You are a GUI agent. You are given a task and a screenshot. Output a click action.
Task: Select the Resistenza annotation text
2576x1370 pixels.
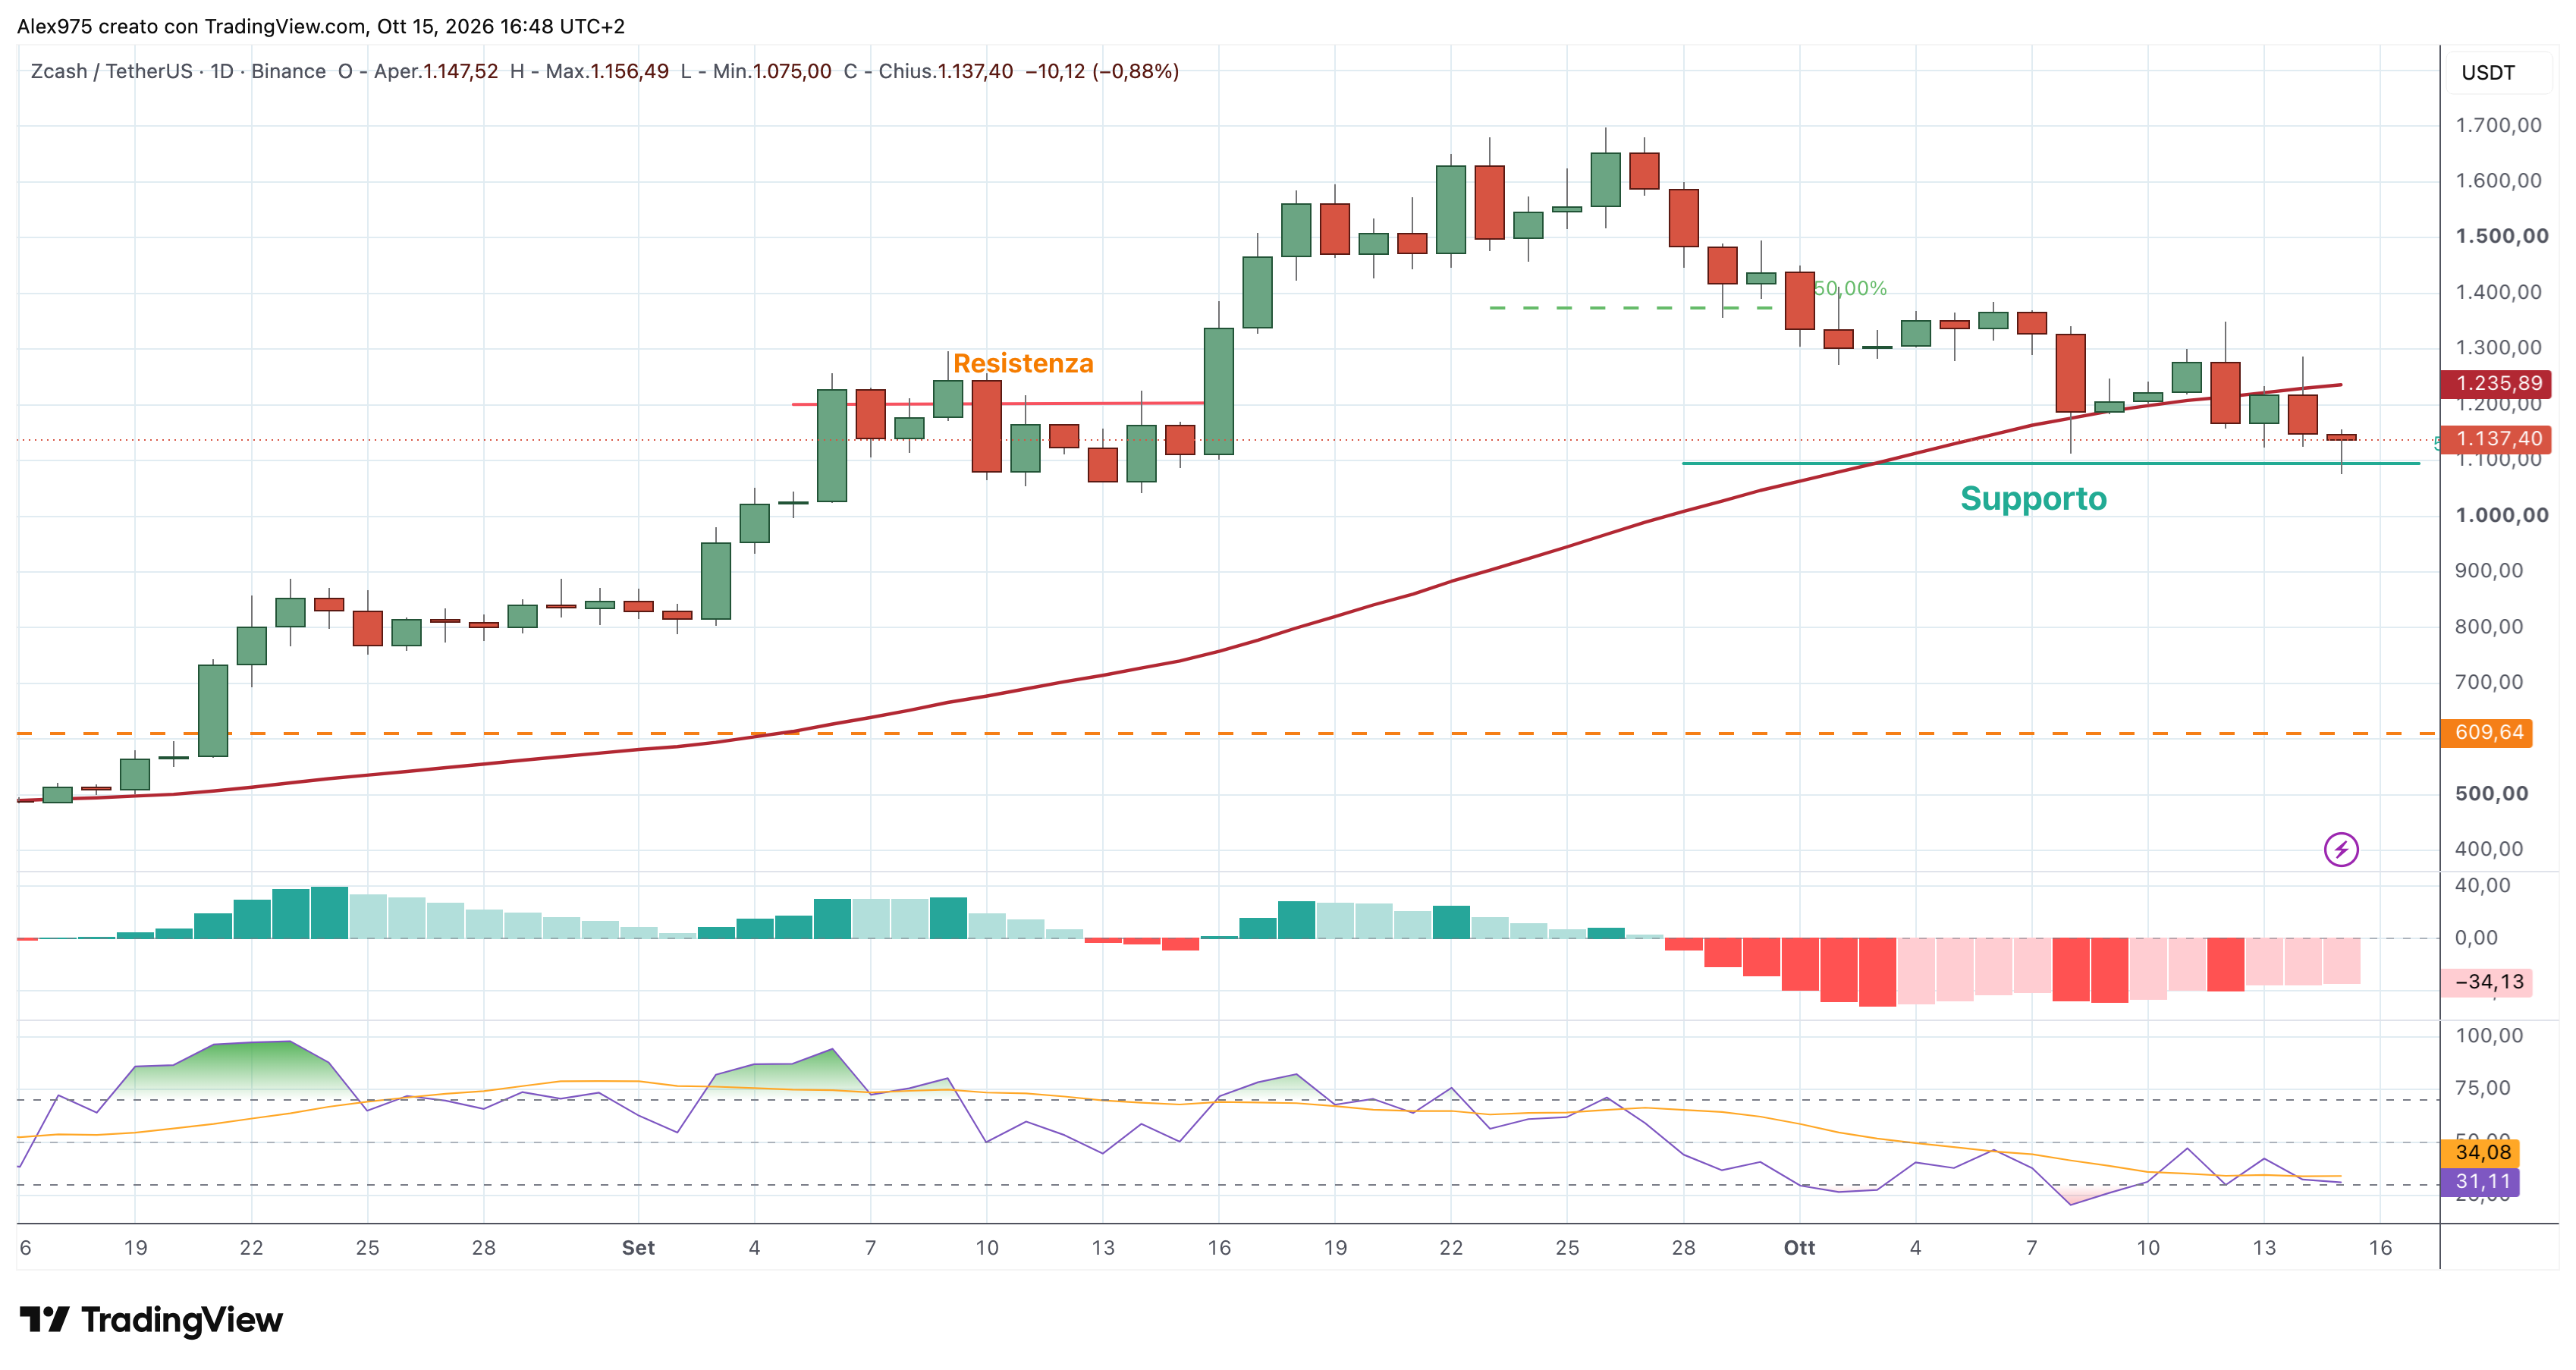(1023, 363)
